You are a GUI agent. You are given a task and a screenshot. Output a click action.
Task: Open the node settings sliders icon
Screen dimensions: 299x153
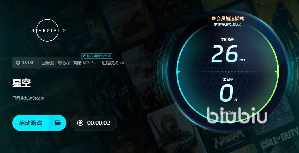pos(122,63)
